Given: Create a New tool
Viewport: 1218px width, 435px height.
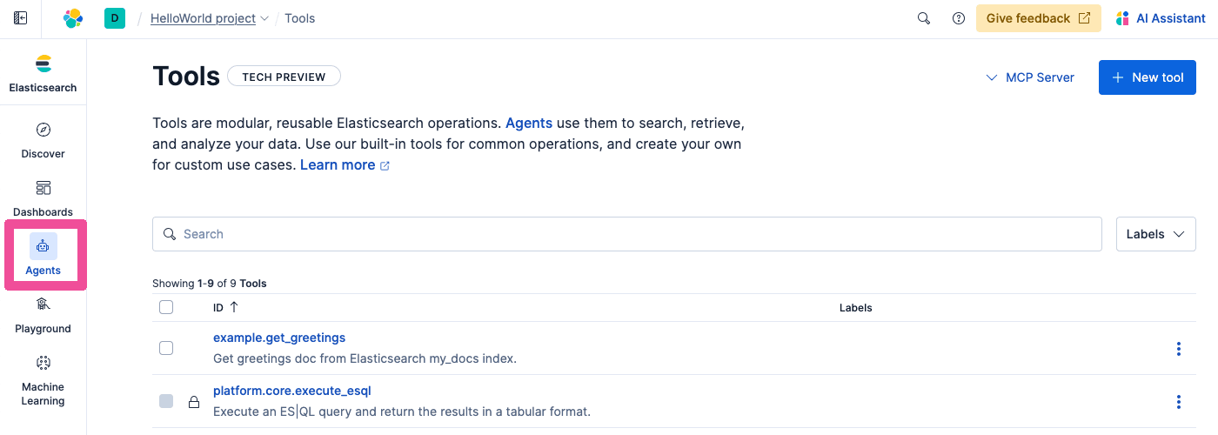Looking at the screenshot, I should pyautogui.click(x=1148, y=77).
